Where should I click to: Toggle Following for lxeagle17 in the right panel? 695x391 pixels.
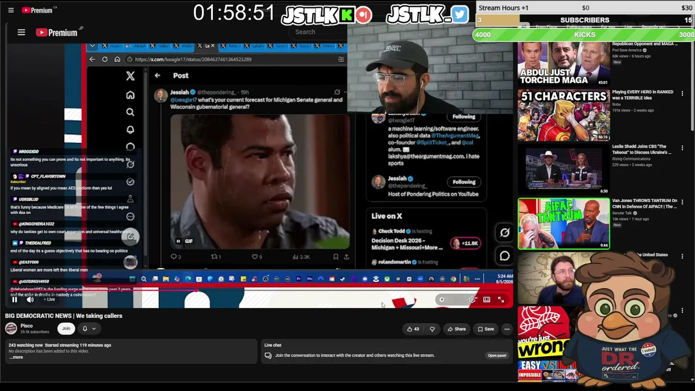coord(464,116)
